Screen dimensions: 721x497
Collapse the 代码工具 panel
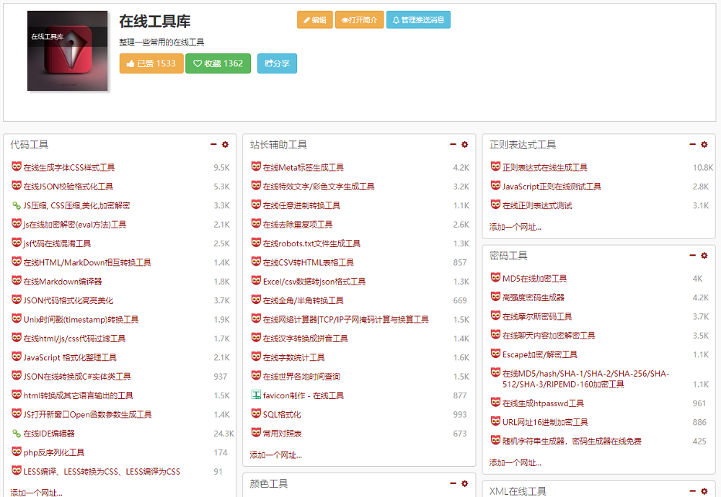tap(213, 145)
